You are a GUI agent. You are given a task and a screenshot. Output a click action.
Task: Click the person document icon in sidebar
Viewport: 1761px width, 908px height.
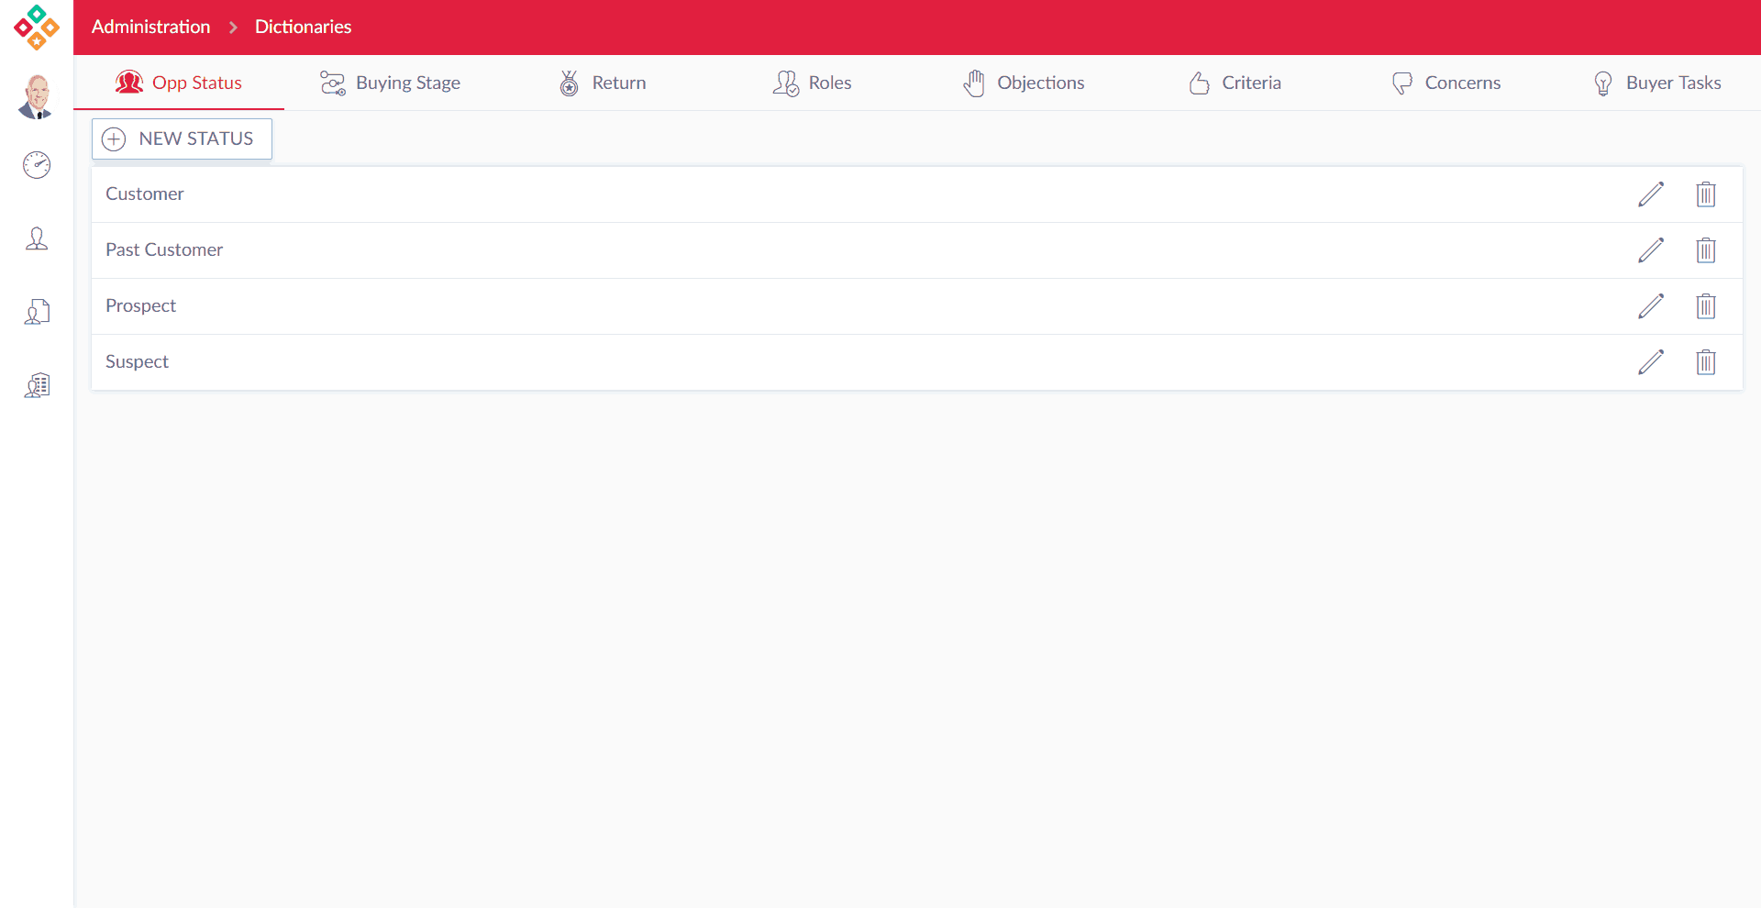(x=37, y=312)
